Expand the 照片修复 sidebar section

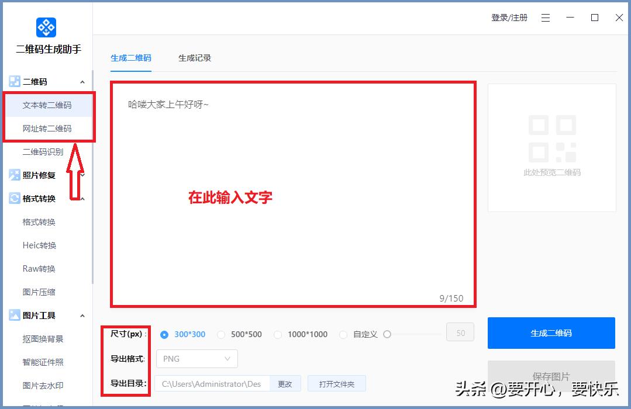click(82, 175)
